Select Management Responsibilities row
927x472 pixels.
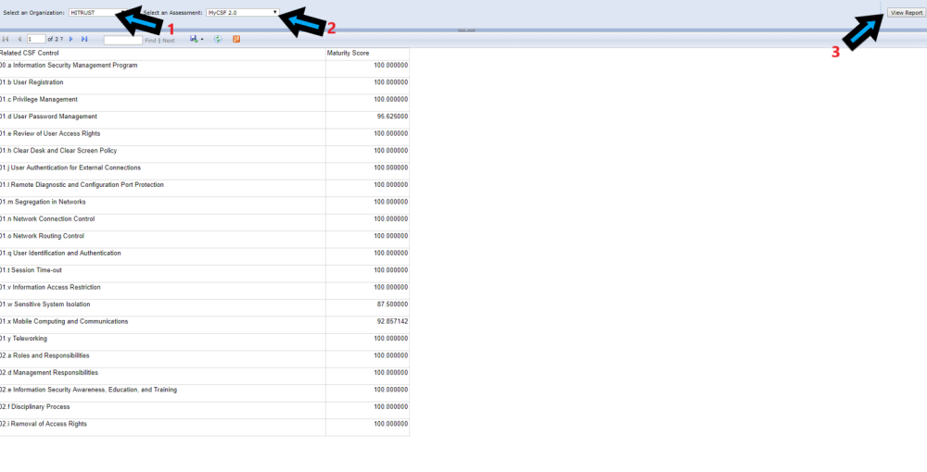pyautogui.click(x=204, y=377)
